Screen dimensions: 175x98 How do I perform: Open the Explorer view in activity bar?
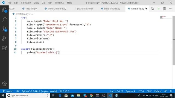4,10
